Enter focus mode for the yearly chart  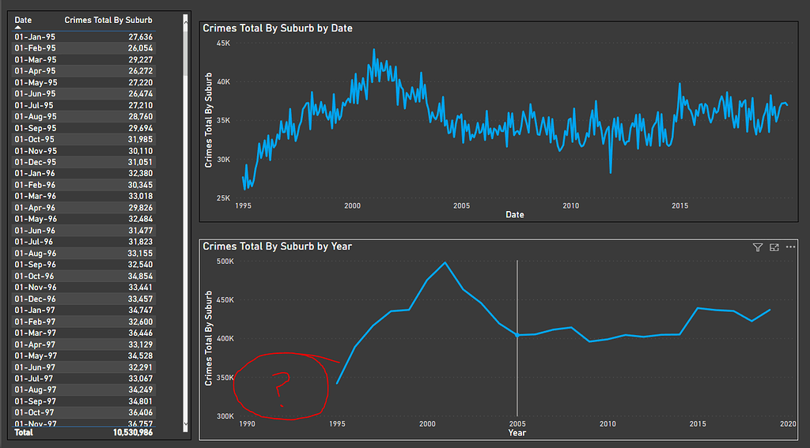774,247
